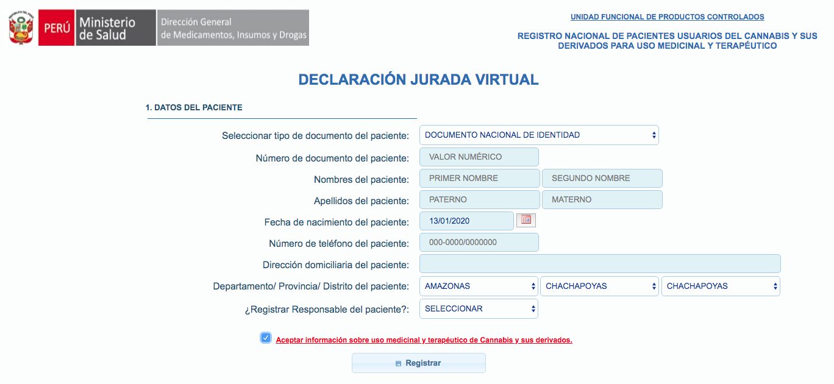Click the Dirección domiciliaria del paciente label

pyautogui.click(x=336, y=265)
